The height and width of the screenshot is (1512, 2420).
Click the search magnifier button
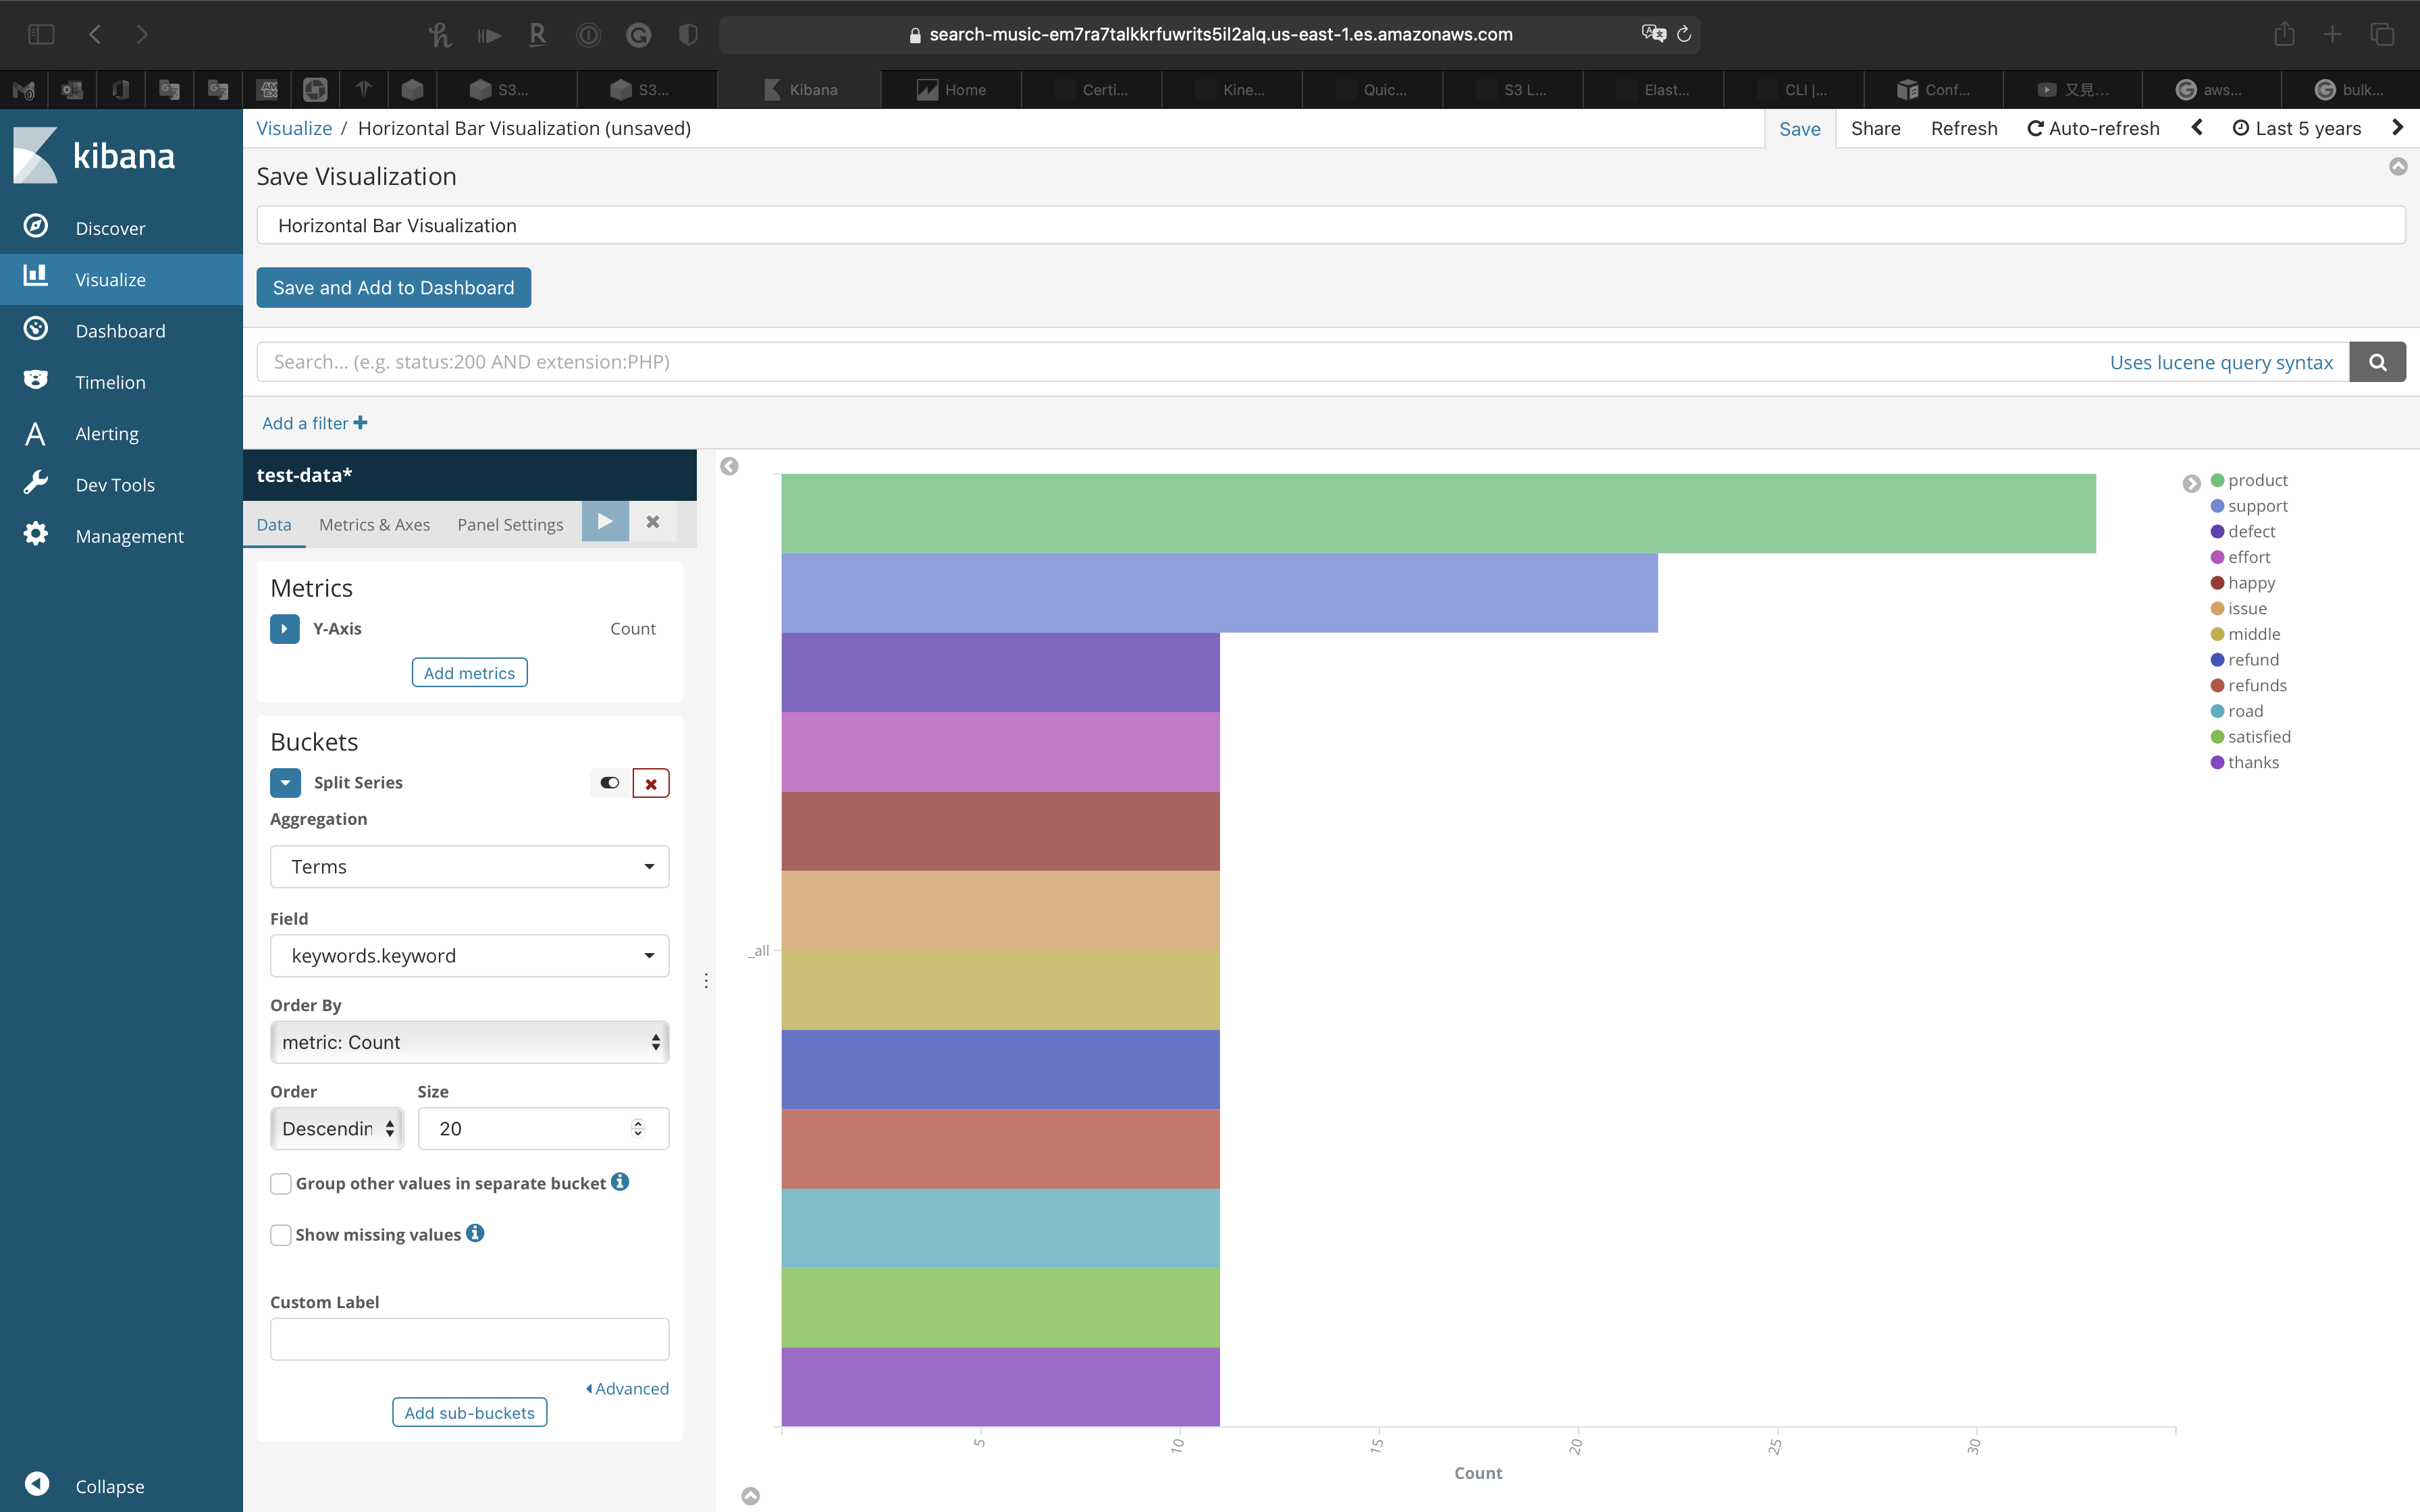click(x=2377, y=362)
